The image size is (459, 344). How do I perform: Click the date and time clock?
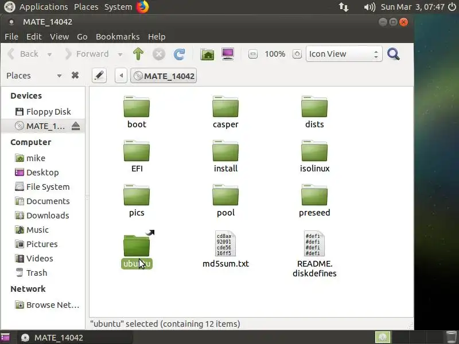pyautogui.click(x=413, y=7)
